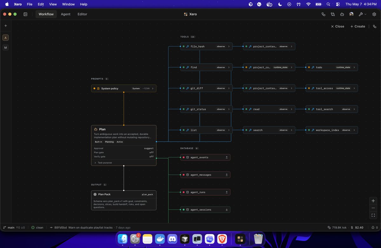Zoom in on the workflow canvas
381x248 pixels.
[x=373, y=201]
